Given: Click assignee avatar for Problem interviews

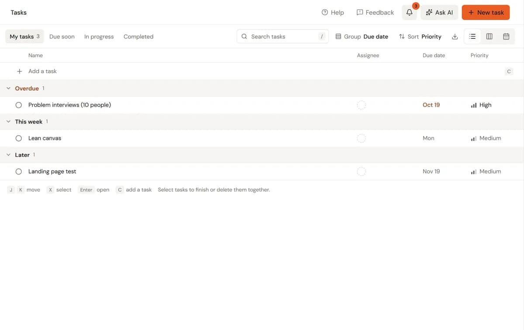Looking at the screenshot, I should coord(361,105).
